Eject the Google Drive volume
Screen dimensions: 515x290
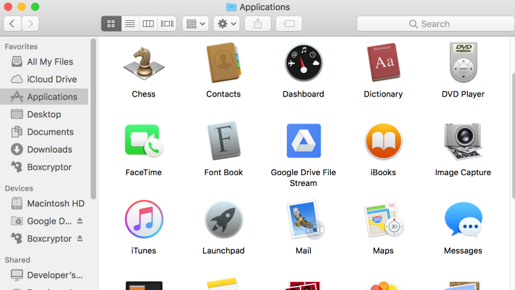tap(80, 221)
